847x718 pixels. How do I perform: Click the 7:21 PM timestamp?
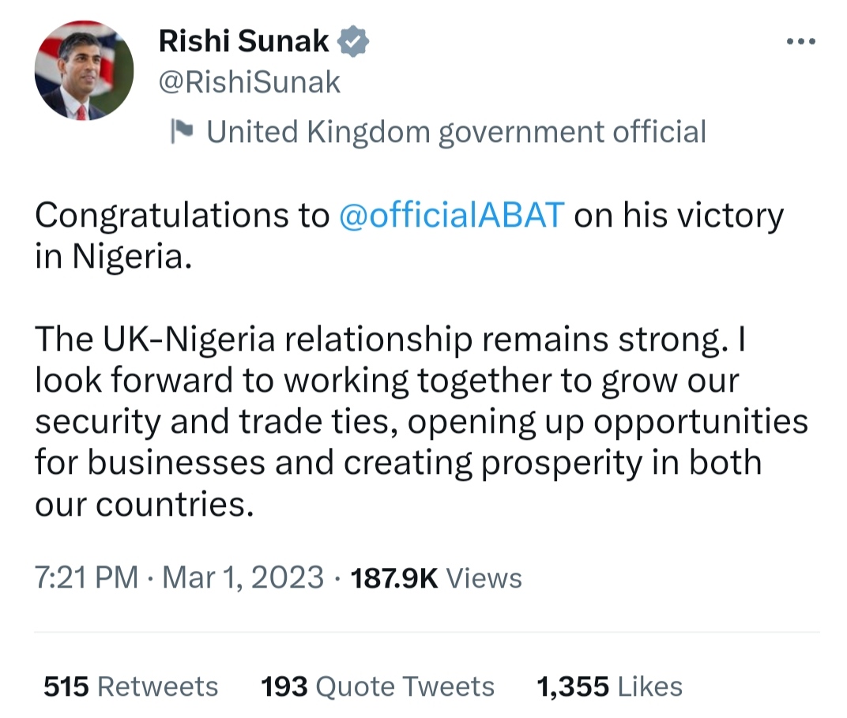pyautogui.click(x=86, y=577)
